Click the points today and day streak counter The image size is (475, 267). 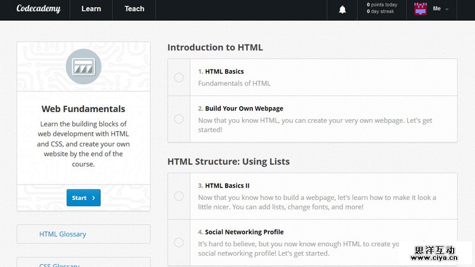382,8
